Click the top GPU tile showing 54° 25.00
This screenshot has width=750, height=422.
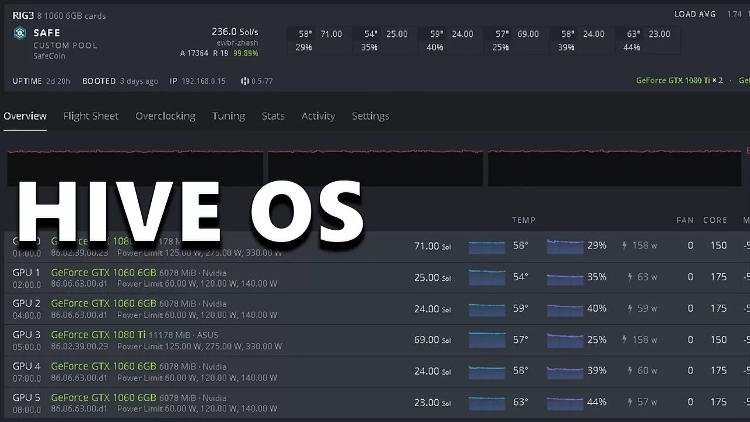coord(386,40)
